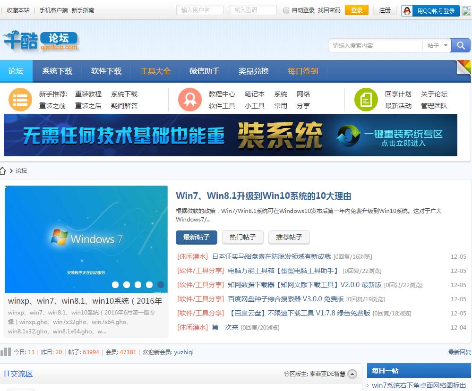Collapse the IT交流区 section
This screenshot has width=472, height=391.
coord(352,374)
